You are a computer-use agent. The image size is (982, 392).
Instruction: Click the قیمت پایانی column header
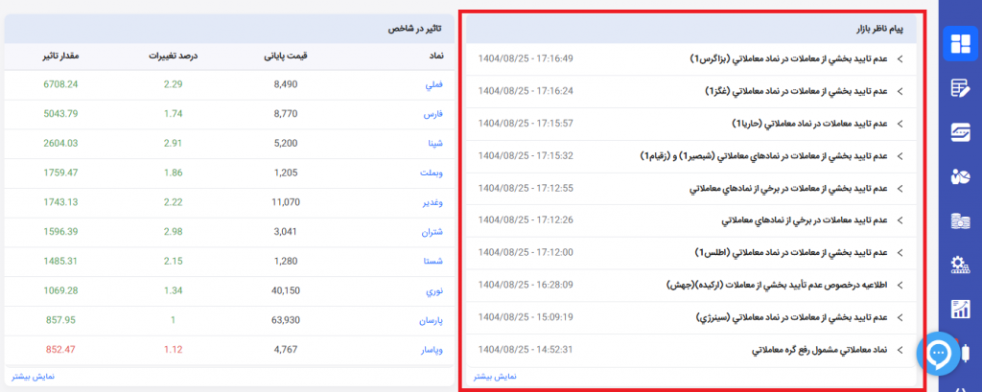pyautogui.click(x=286, y=56)
